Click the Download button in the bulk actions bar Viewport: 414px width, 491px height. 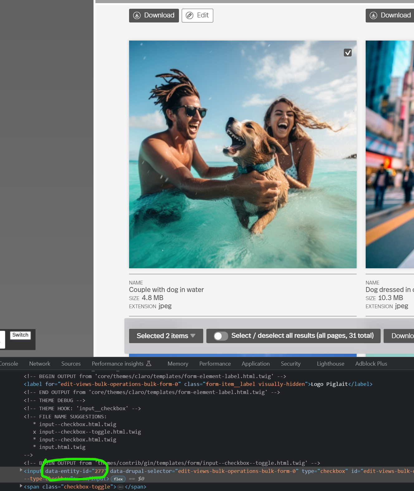[401, 336]
